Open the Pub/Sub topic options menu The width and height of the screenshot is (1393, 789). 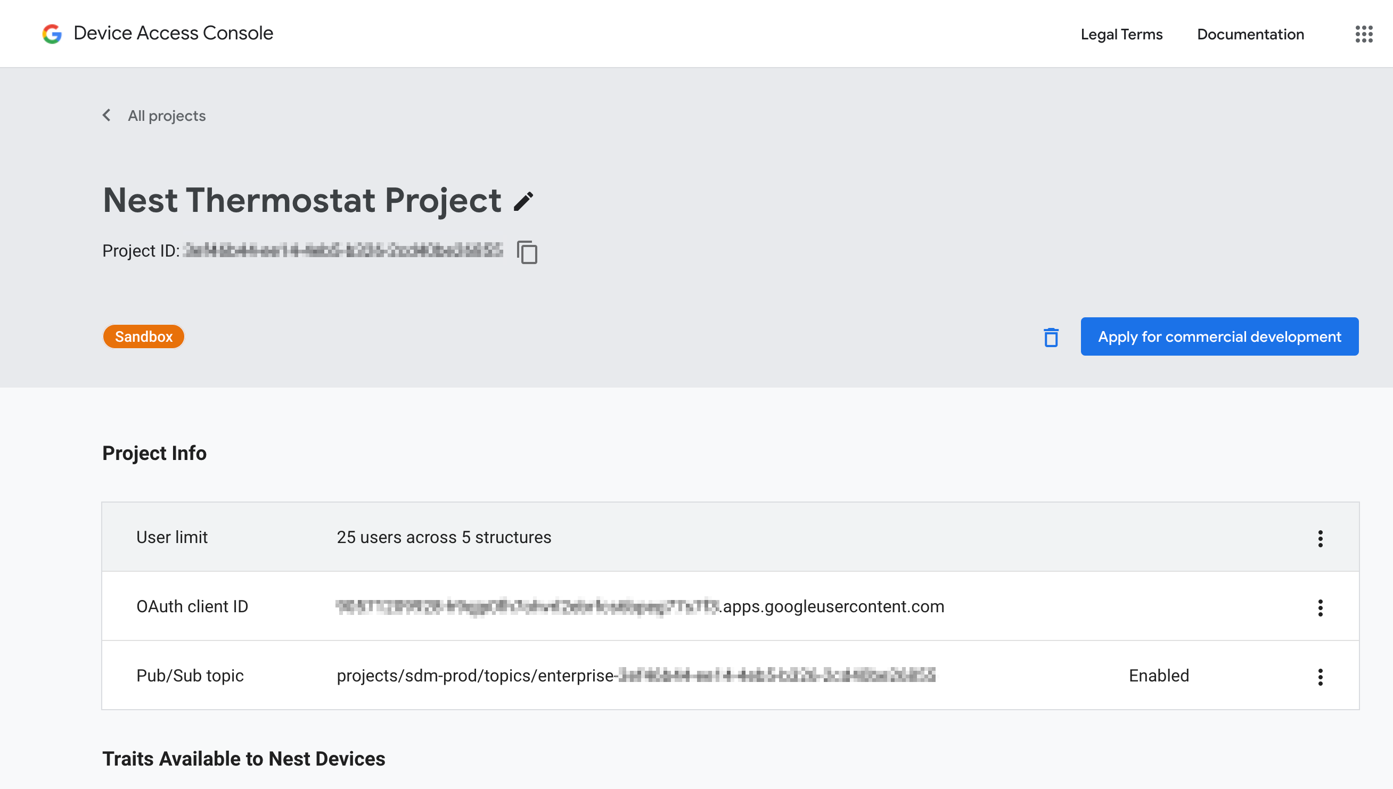pyautogui.click(x=1321, y=677)
